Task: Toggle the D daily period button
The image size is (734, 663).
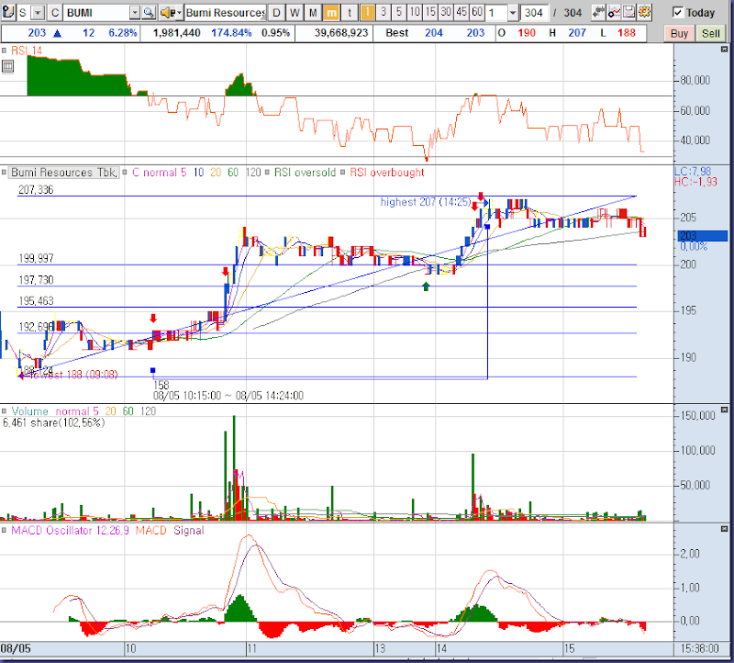Action: click(x=276, y=13)
